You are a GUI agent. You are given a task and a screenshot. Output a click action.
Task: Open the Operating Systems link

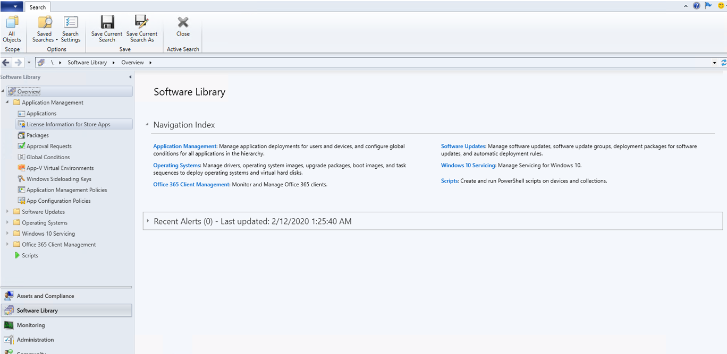pyautogui.click(x=176, y=166)
